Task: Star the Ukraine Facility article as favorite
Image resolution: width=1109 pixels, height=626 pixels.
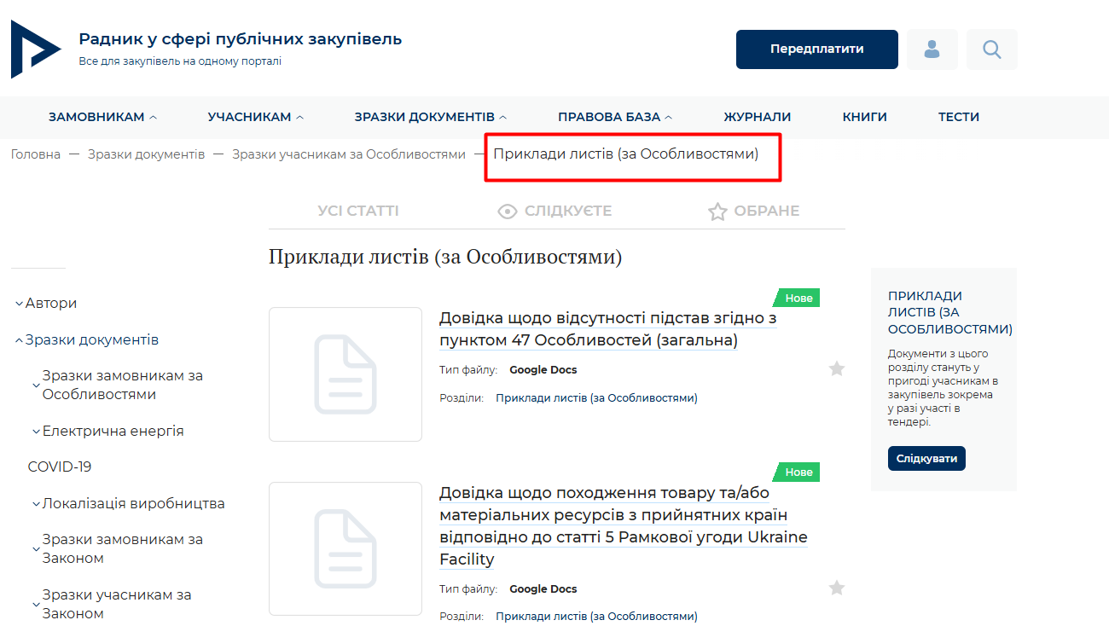Action: coord(837,588)
